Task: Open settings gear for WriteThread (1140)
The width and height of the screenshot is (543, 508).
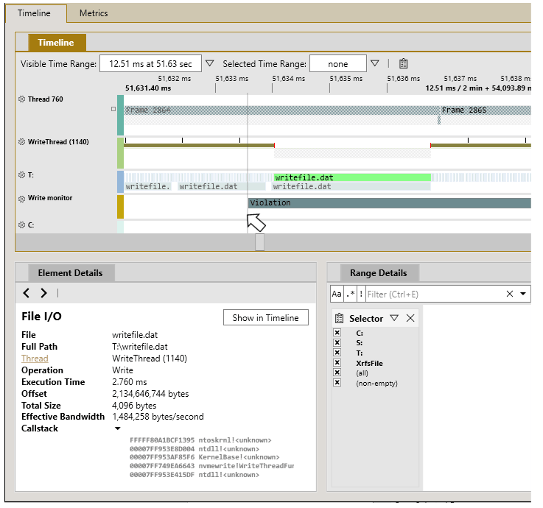Action: coord(21,142)
